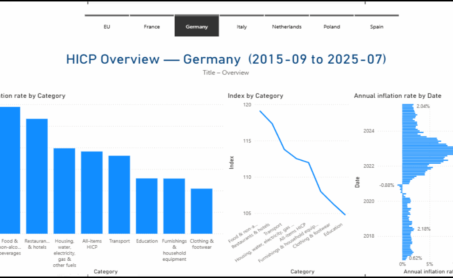This screenshot has width=453, height=278.
Task: Select the Housing, water, electricity bar
Action: pyautogui.click(x=64, y=190)
